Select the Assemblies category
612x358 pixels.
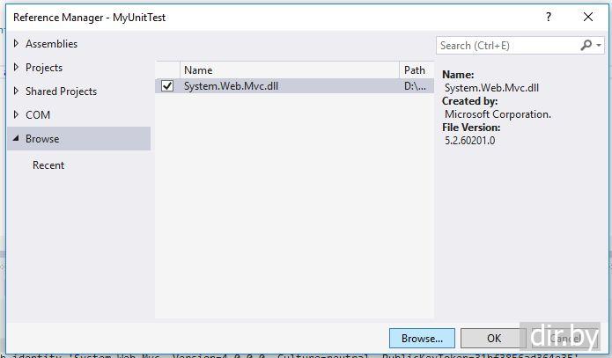[51, 44]
